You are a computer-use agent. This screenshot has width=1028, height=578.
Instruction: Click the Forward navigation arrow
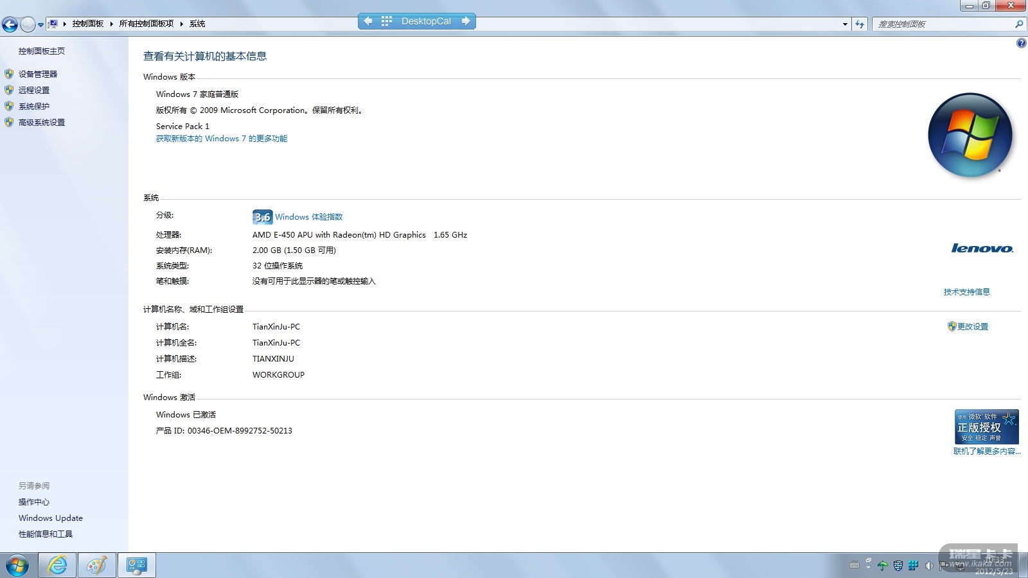[x=28, y=24]
